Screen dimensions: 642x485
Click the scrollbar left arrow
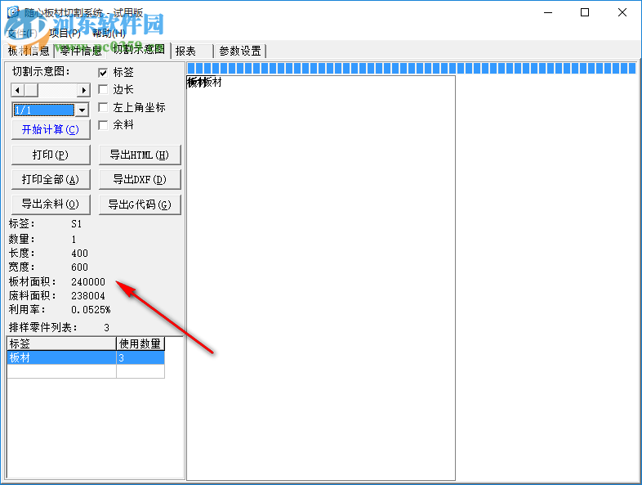[x=17, y=90]
